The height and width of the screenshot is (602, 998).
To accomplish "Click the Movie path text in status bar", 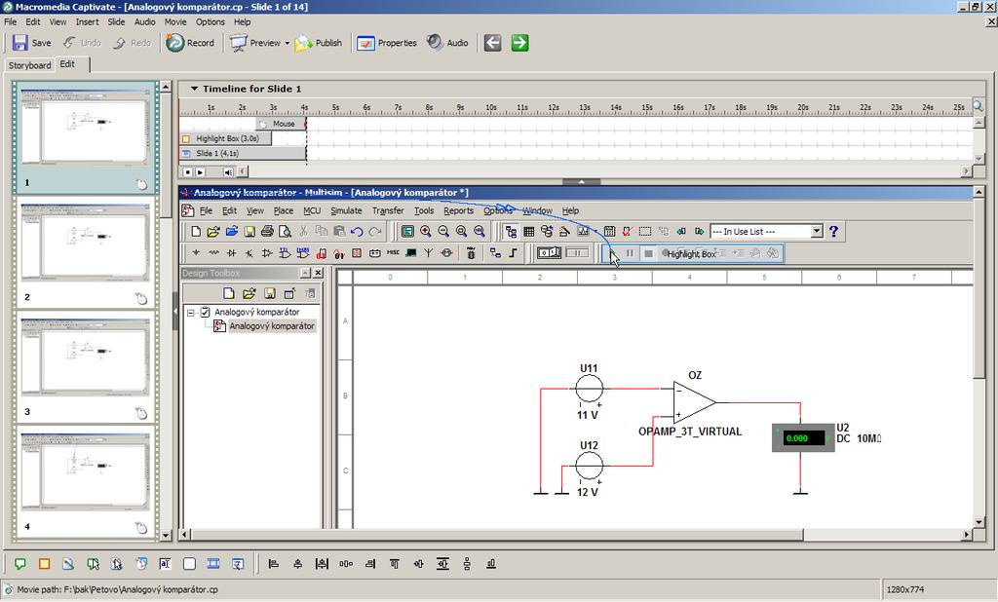I will [117, 589].
